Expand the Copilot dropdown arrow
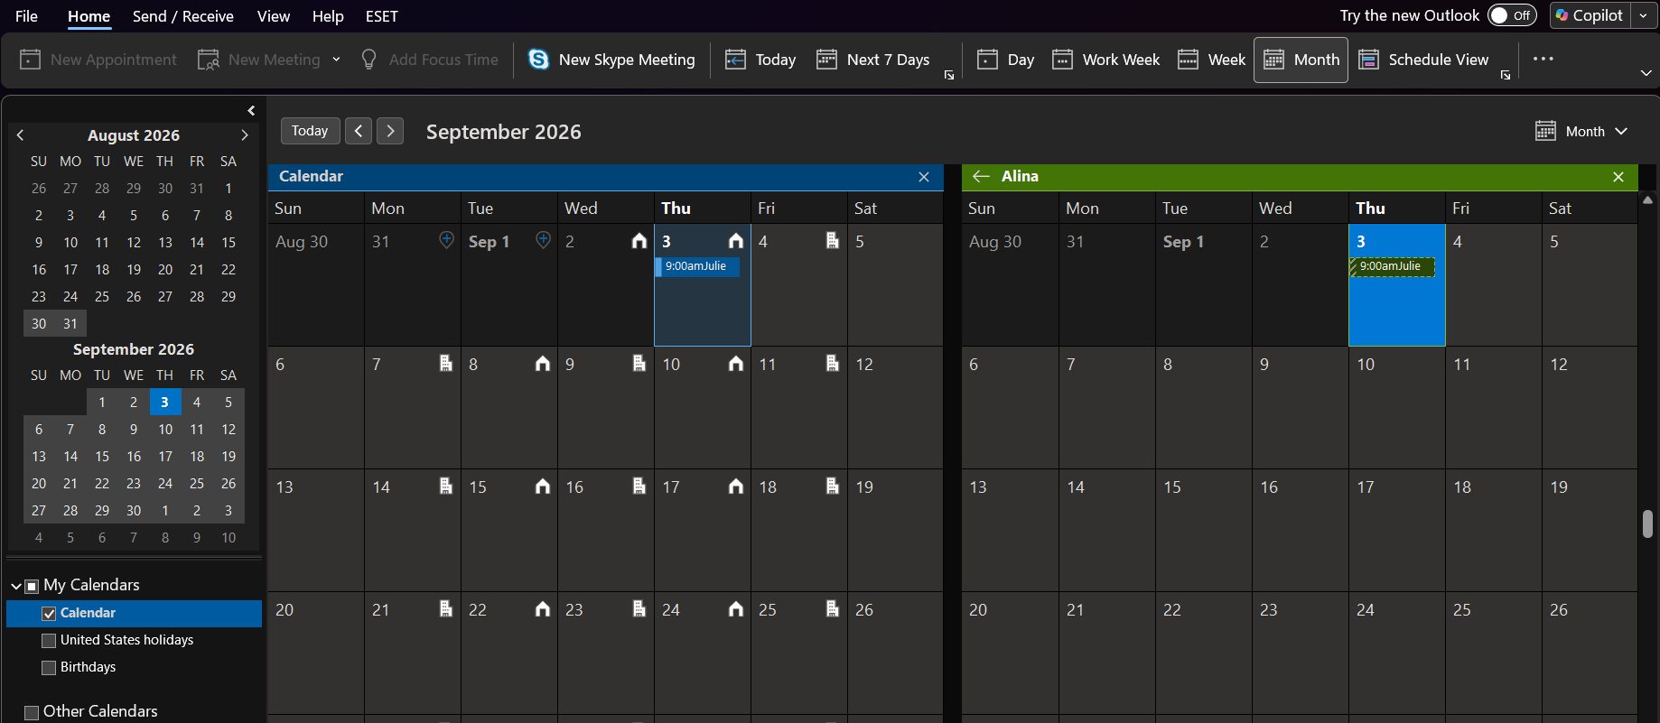The width and height of the screenshot is (1660, 723). tap(1644, 15)
